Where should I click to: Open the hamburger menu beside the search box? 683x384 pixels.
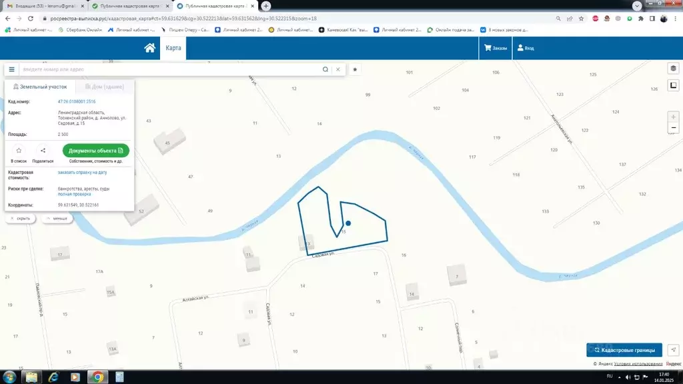point(12,69)
